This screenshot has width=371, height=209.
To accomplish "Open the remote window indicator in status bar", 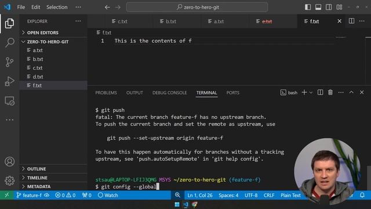I will 7,195.
